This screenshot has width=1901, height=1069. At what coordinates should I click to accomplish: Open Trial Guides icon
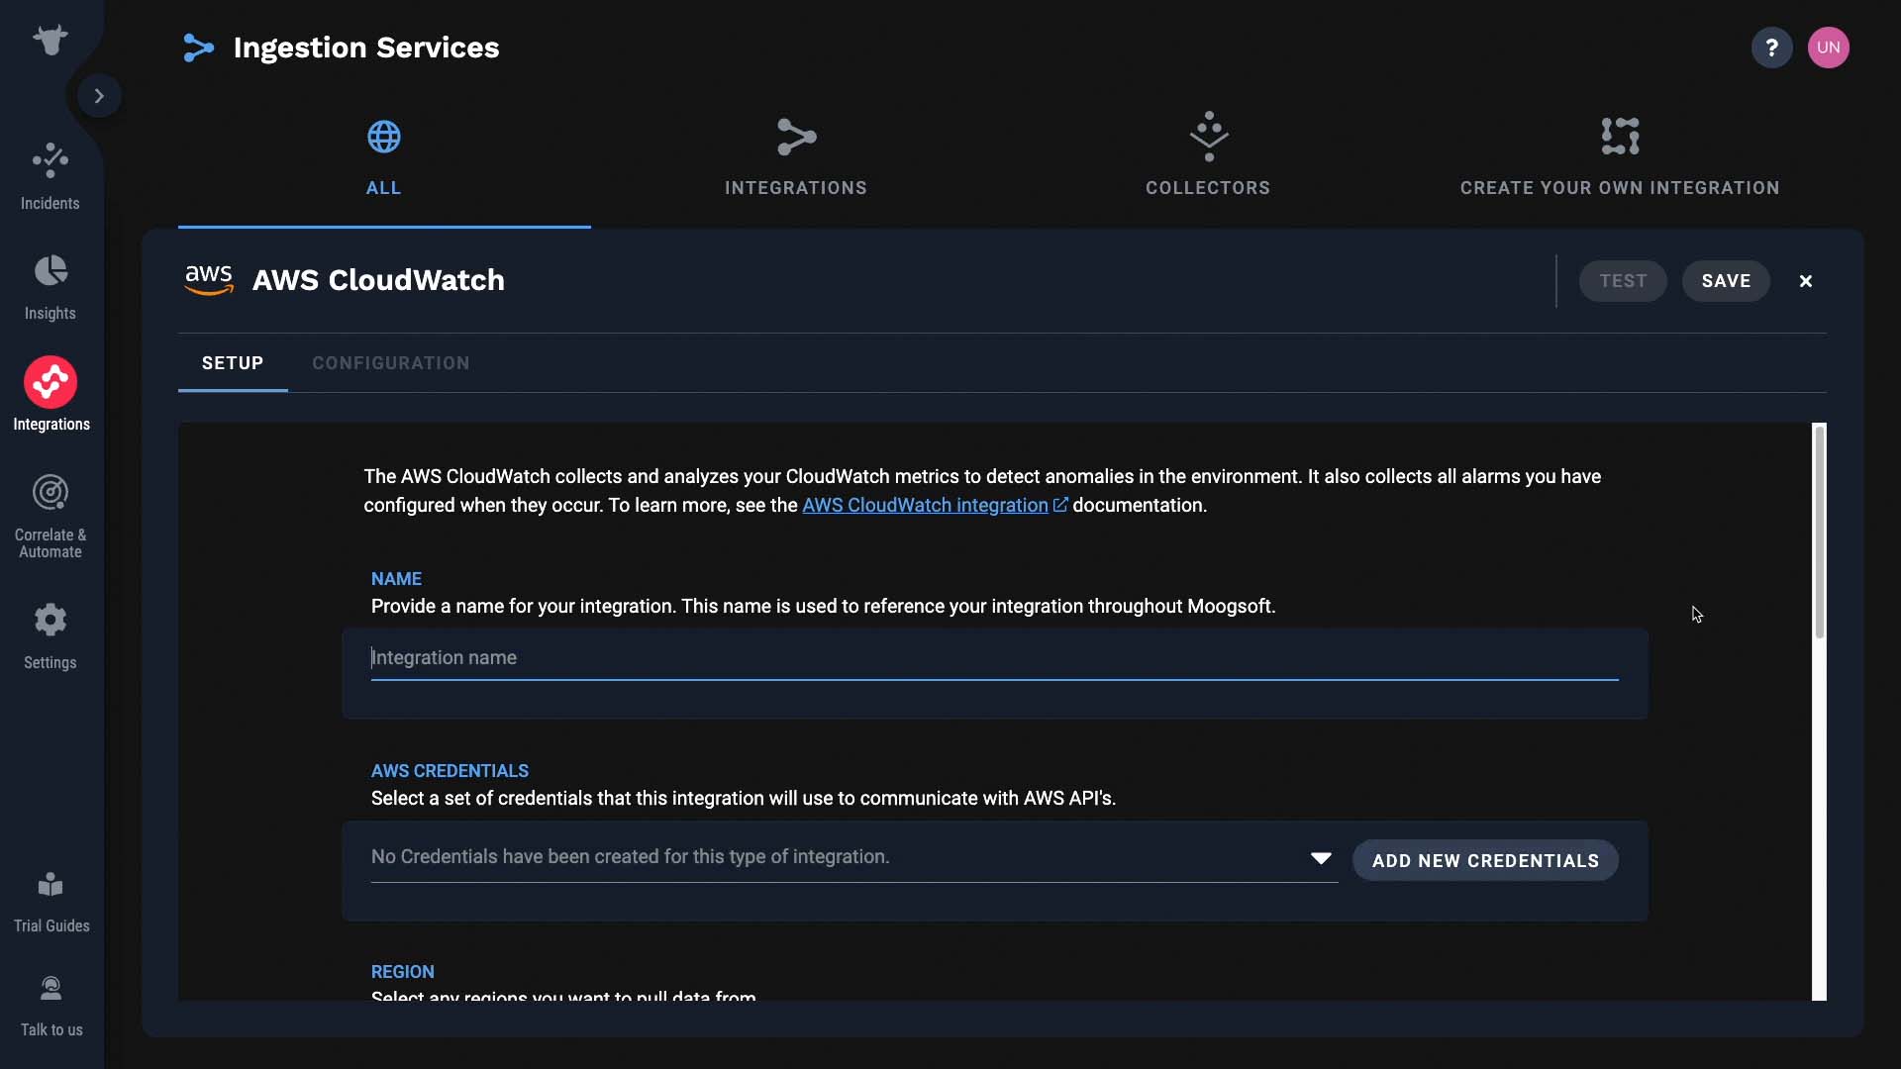pyautogui.click(x=50, y=884)
